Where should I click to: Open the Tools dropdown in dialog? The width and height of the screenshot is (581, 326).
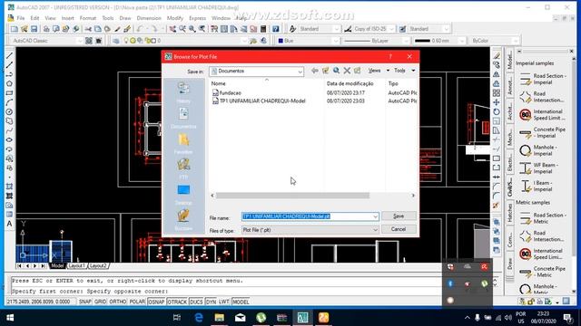[404, 71]
